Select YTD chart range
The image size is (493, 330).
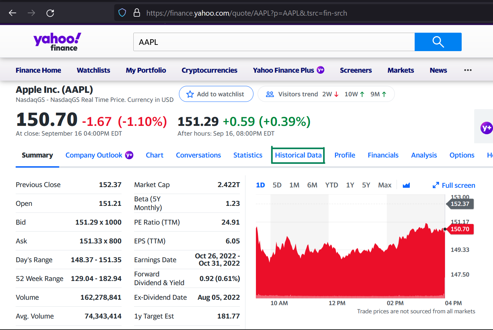pos(331,185)
